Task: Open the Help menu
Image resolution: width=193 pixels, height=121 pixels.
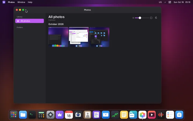Action: coord(30,2)
